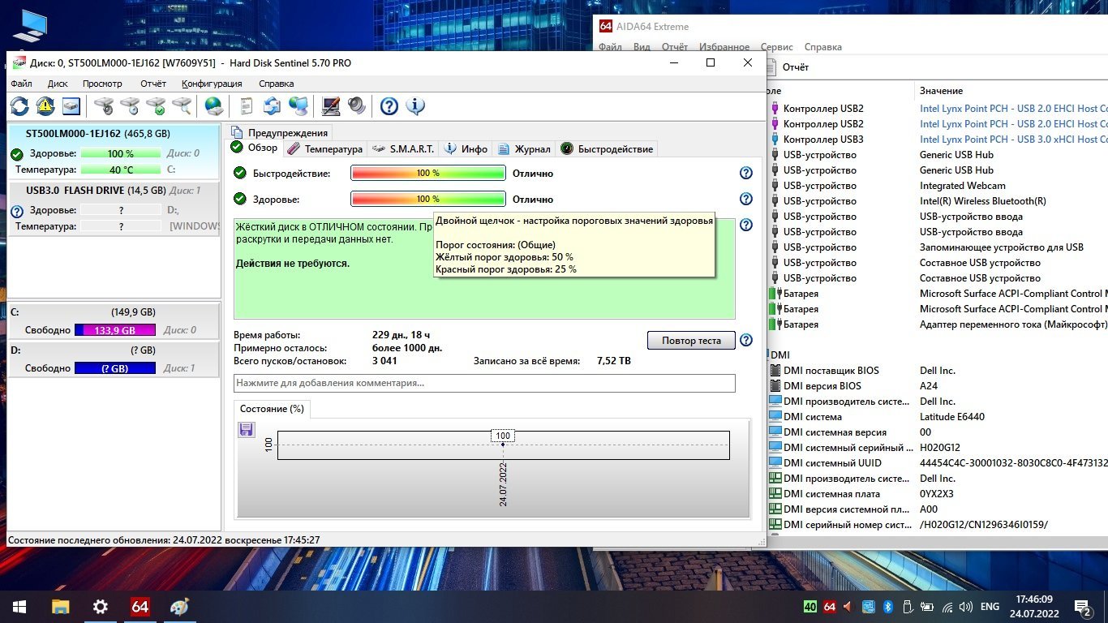
Task: Switch to the Быстродействие tab
Action: (607, 148)
